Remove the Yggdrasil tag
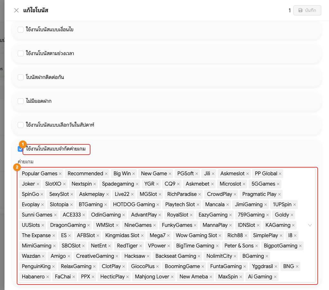 [276, 266]
